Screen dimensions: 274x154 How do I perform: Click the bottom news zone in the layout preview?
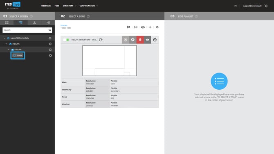pos(110,72)
